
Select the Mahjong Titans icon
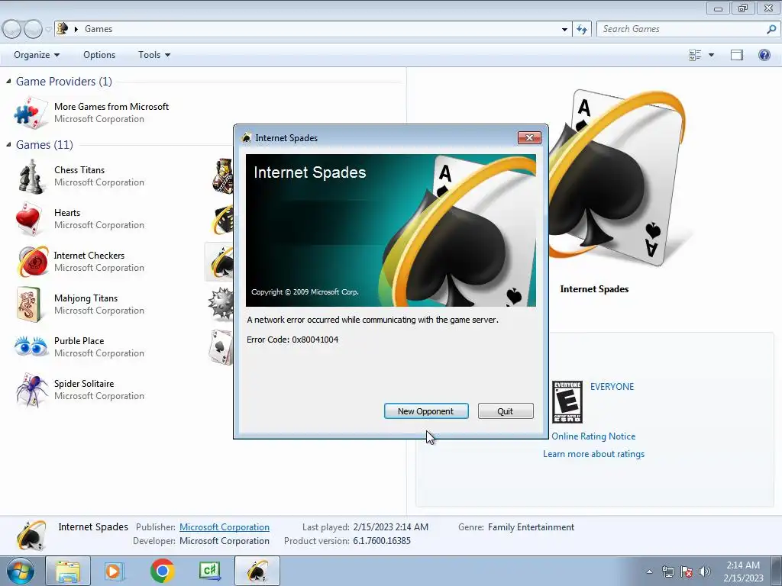tap(29, 304)
